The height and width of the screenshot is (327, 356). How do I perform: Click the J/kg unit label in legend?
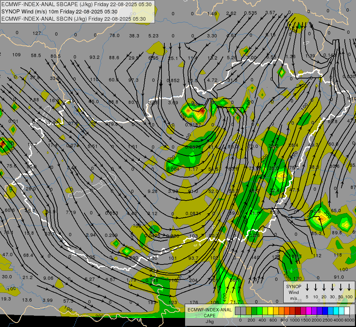[209, 322]
